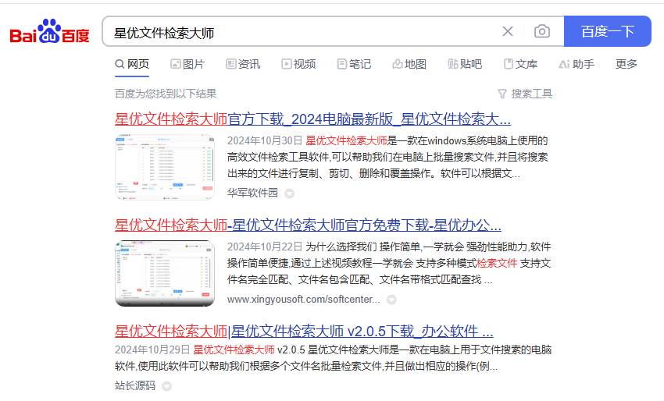
Task: Click the 百度一下 search button
Action: (x=607, y=31)
